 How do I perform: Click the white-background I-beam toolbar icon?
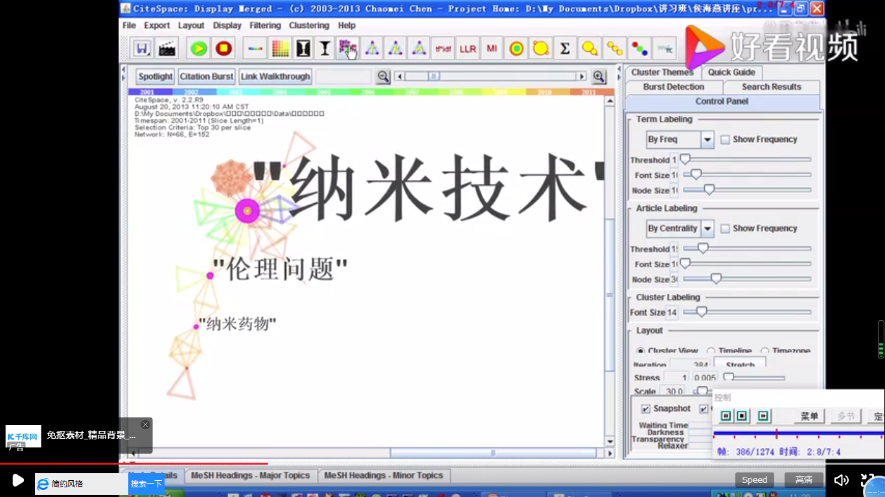[x=325, y=49]
